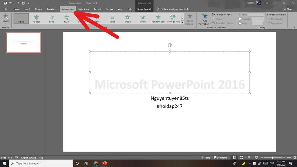Open the Shape Format tab
The image size is (297, 167).
point(144,9)
